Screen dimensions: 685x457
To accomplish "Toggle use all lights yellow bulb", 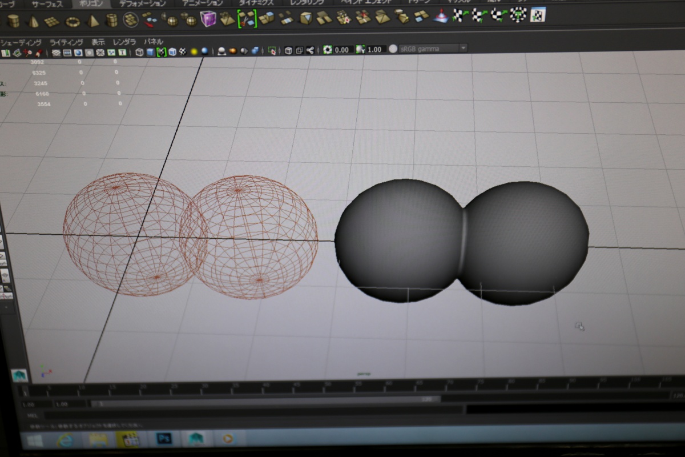I will pos(194,51).
